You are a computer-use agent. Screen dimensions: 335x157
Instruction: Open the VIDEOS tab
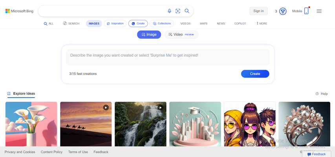pyautogui.click(x=185, y=24)
